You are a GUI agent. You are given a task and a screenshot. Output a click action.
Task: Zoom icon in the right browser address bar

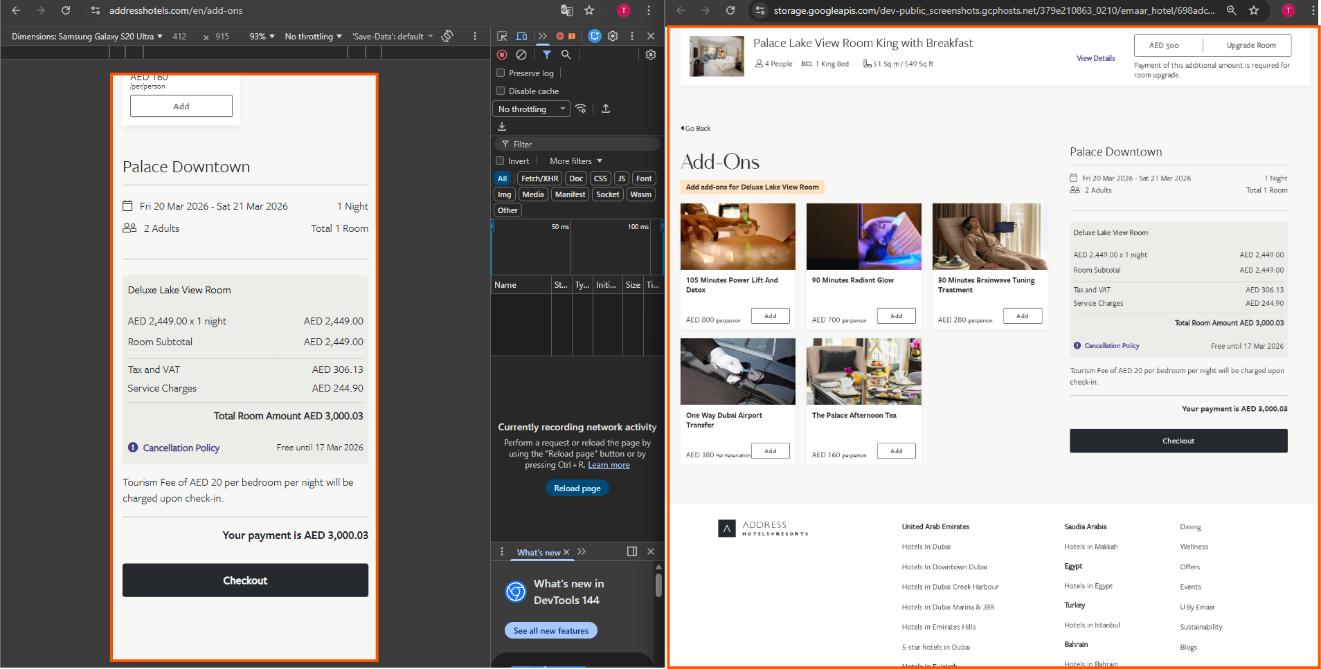(x=1231, y=10)
